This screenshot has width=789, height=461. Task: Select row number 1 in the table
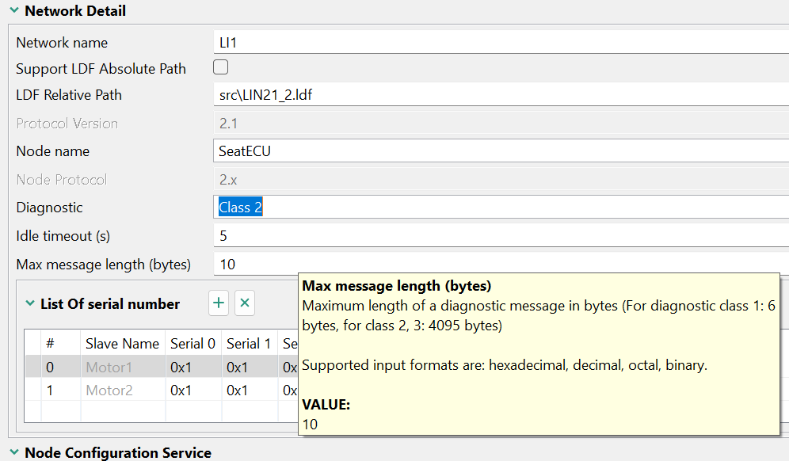click(x=60, y=390)
